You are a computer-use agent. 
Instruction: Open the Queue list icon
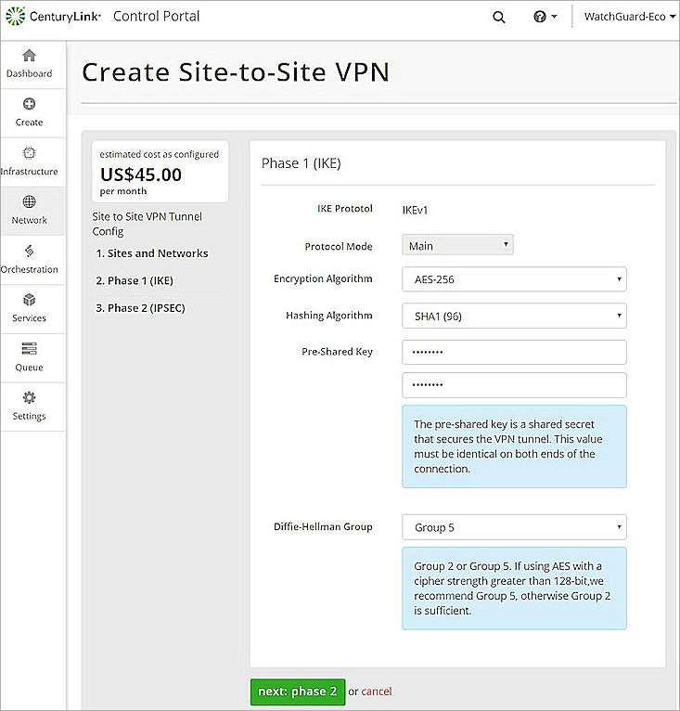[29, 349]
